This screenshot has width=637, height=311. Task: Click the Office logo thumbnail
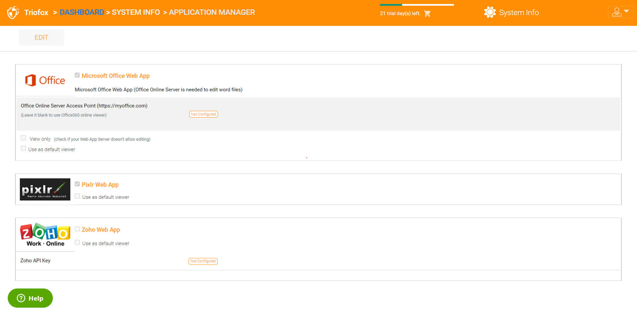coord(45,80)
